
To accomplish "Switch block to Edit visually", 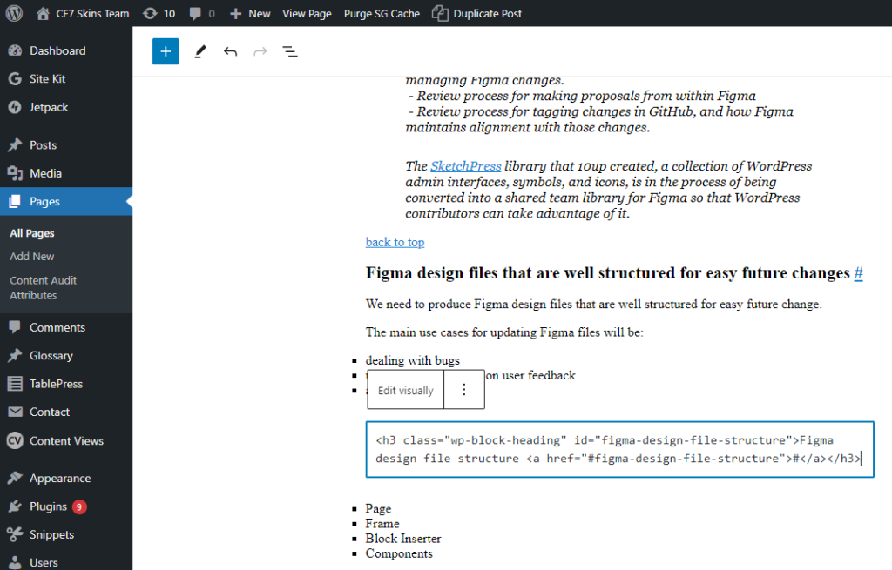I will point(406,390).
